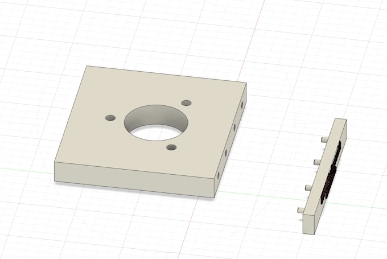Screen dimensions: 387x259
Task: Select the long top face of the narrow bar
Action: tap(325, 168)
